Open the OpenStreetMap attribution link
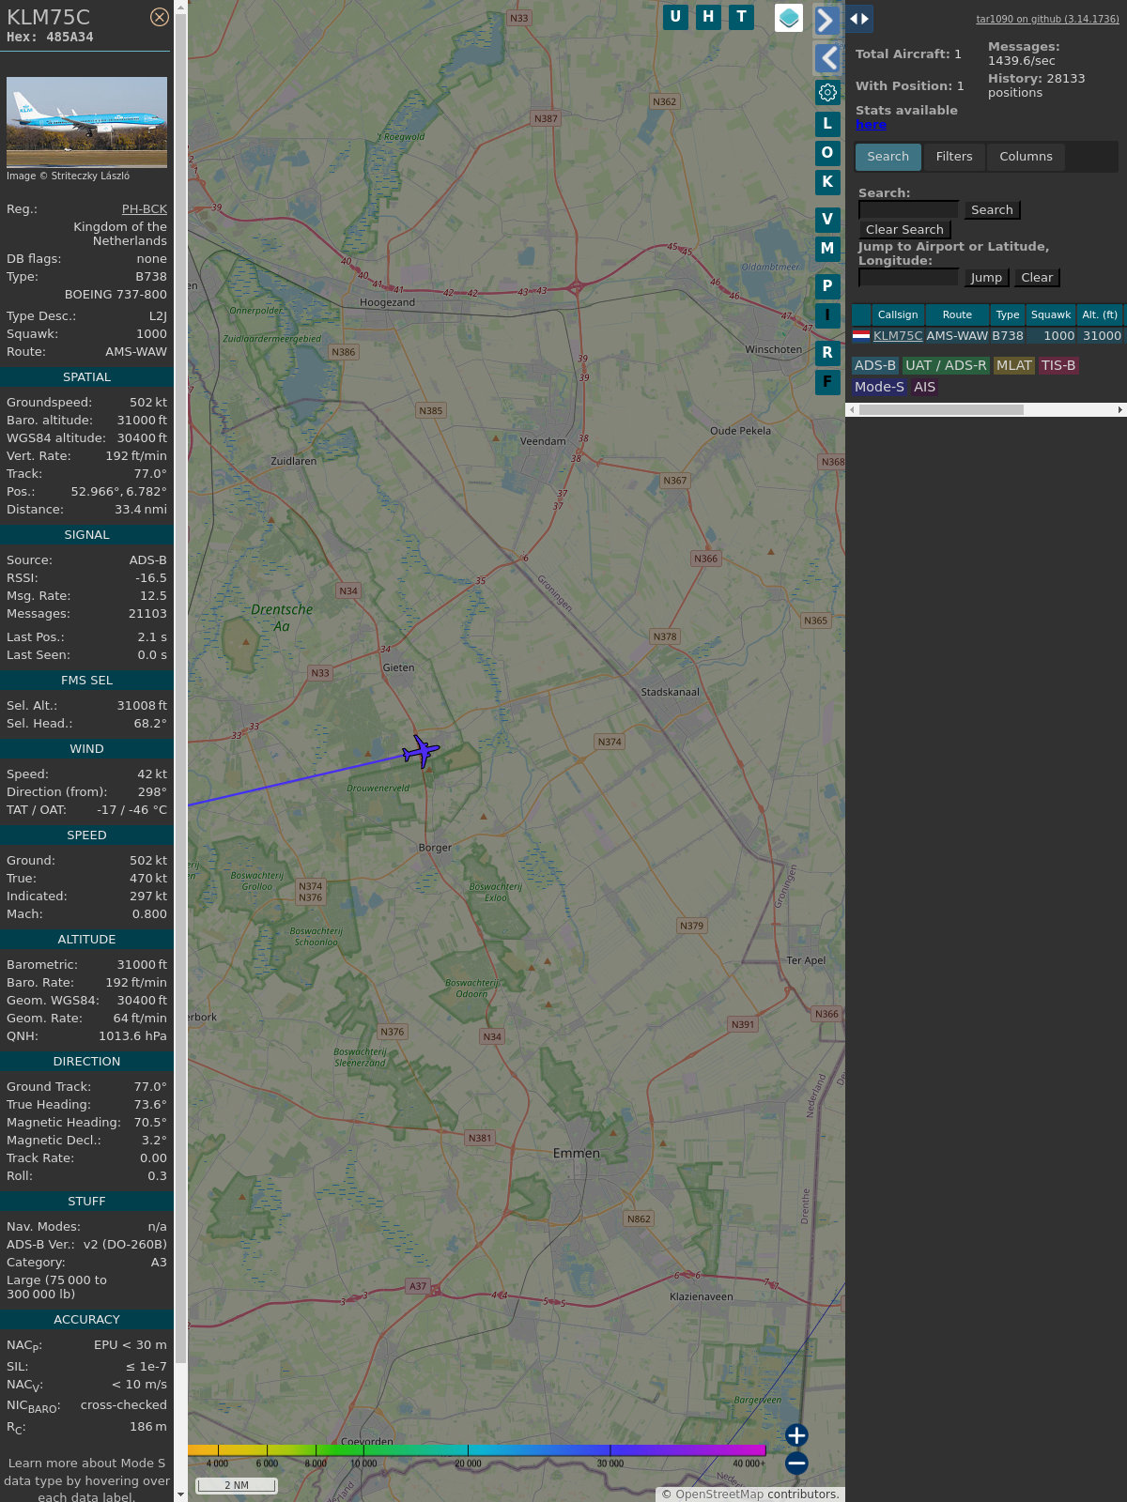The image size is (1127, 1502). point(719,1494)
